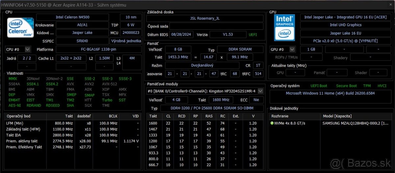395x173 pixels.
Task: Click the Dvojkanálový mode field
Action: [202, 66]
